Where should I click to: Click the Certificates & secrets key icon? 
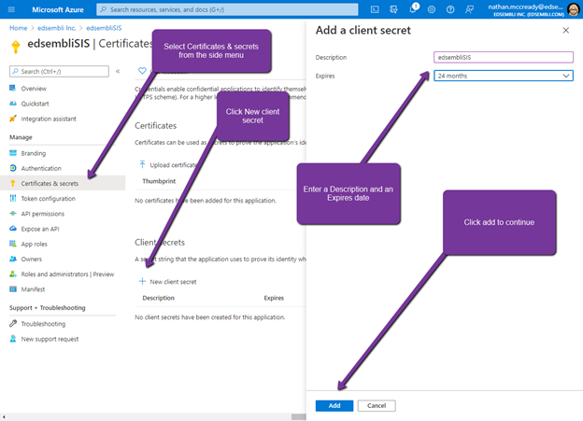coord(13,183)
